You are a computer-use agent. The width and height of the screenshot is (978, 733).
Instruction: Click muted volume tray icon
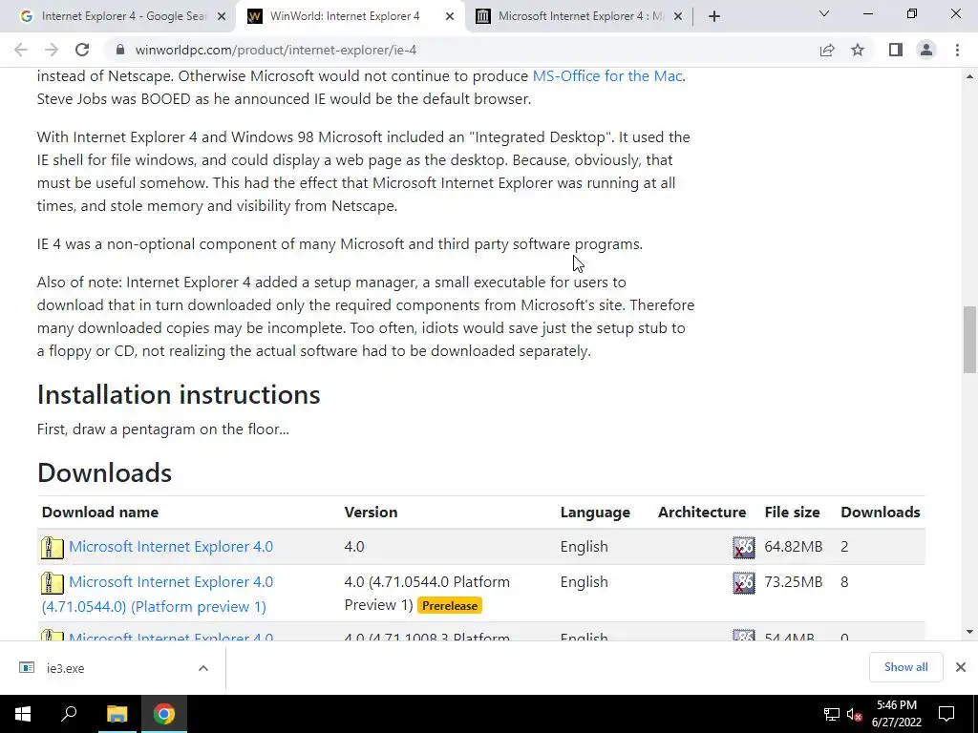(854, 714)
